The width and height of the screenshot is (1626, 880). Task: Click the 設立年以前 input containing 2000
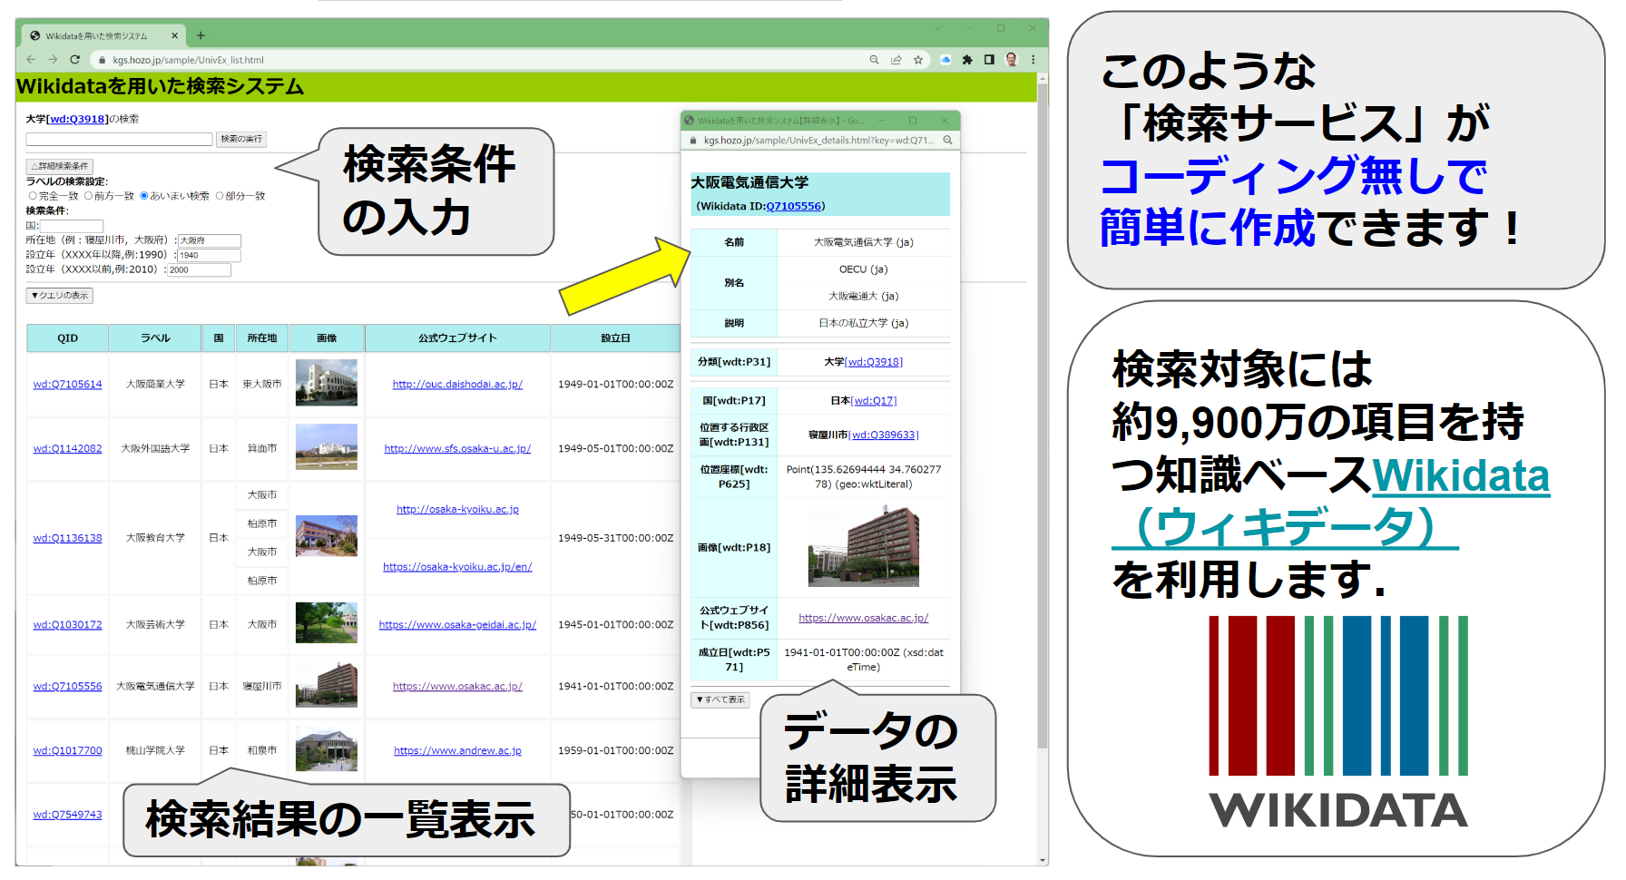click(x=200, y=269)
